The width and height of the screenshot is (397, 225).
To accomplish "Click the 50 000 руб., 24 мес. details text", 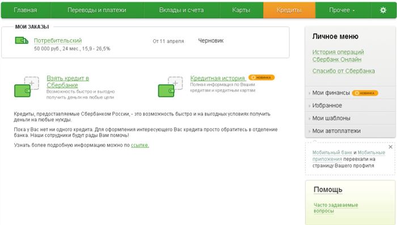I will tap(72, 48).
